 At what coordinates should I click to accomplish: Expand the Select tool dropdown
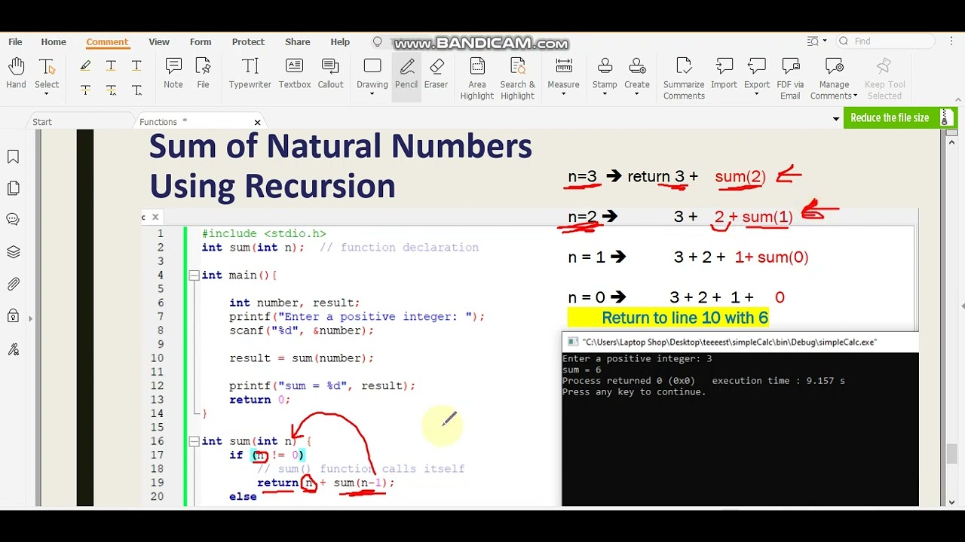point(47,96)
